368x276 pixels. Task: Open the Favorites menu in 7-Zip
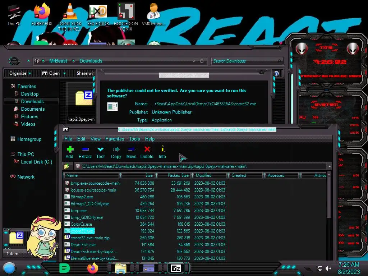point(115,139)
